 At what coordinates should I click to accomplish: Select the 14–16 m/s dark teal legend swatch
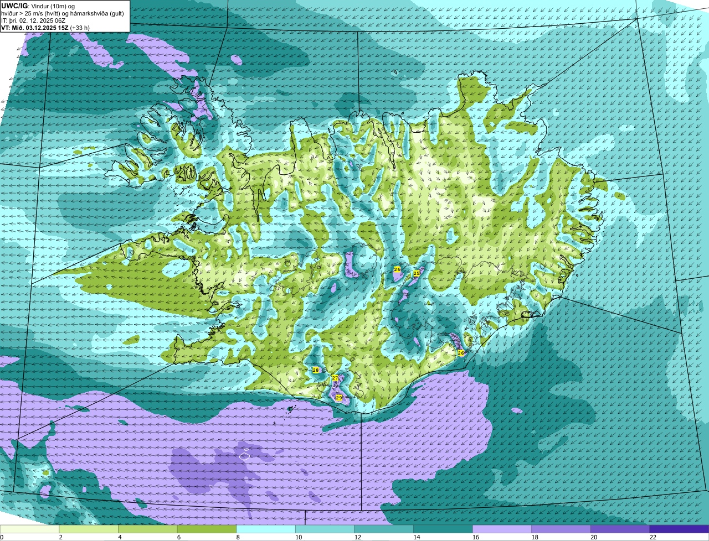(443, 529)
